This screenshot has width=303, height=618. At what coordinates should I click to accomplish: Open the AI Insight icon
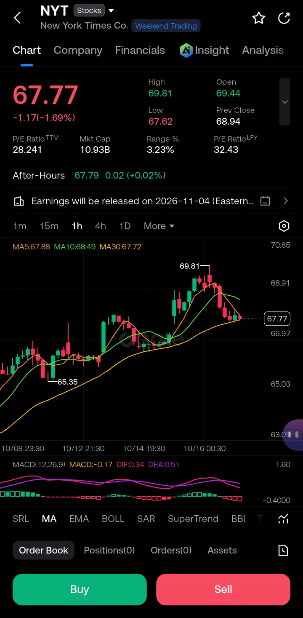click(186, 51)
